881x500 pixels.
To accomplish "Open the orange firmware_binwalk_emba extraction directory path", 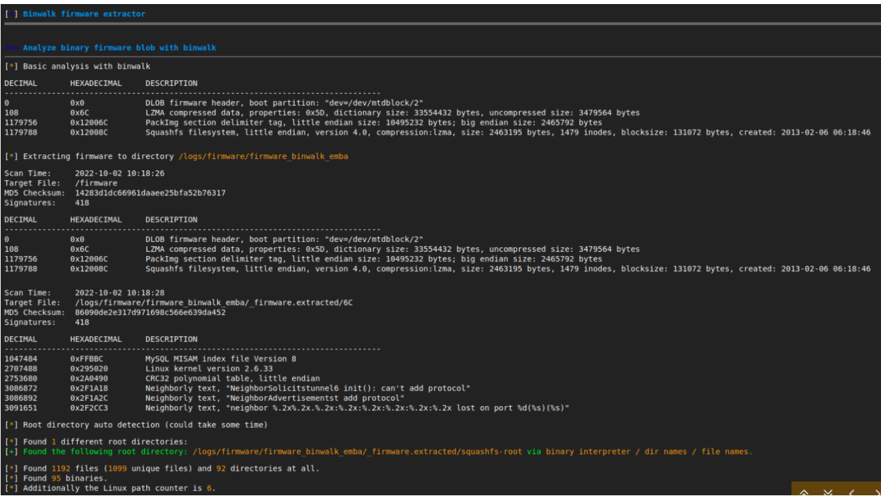I will coord(263,156).
